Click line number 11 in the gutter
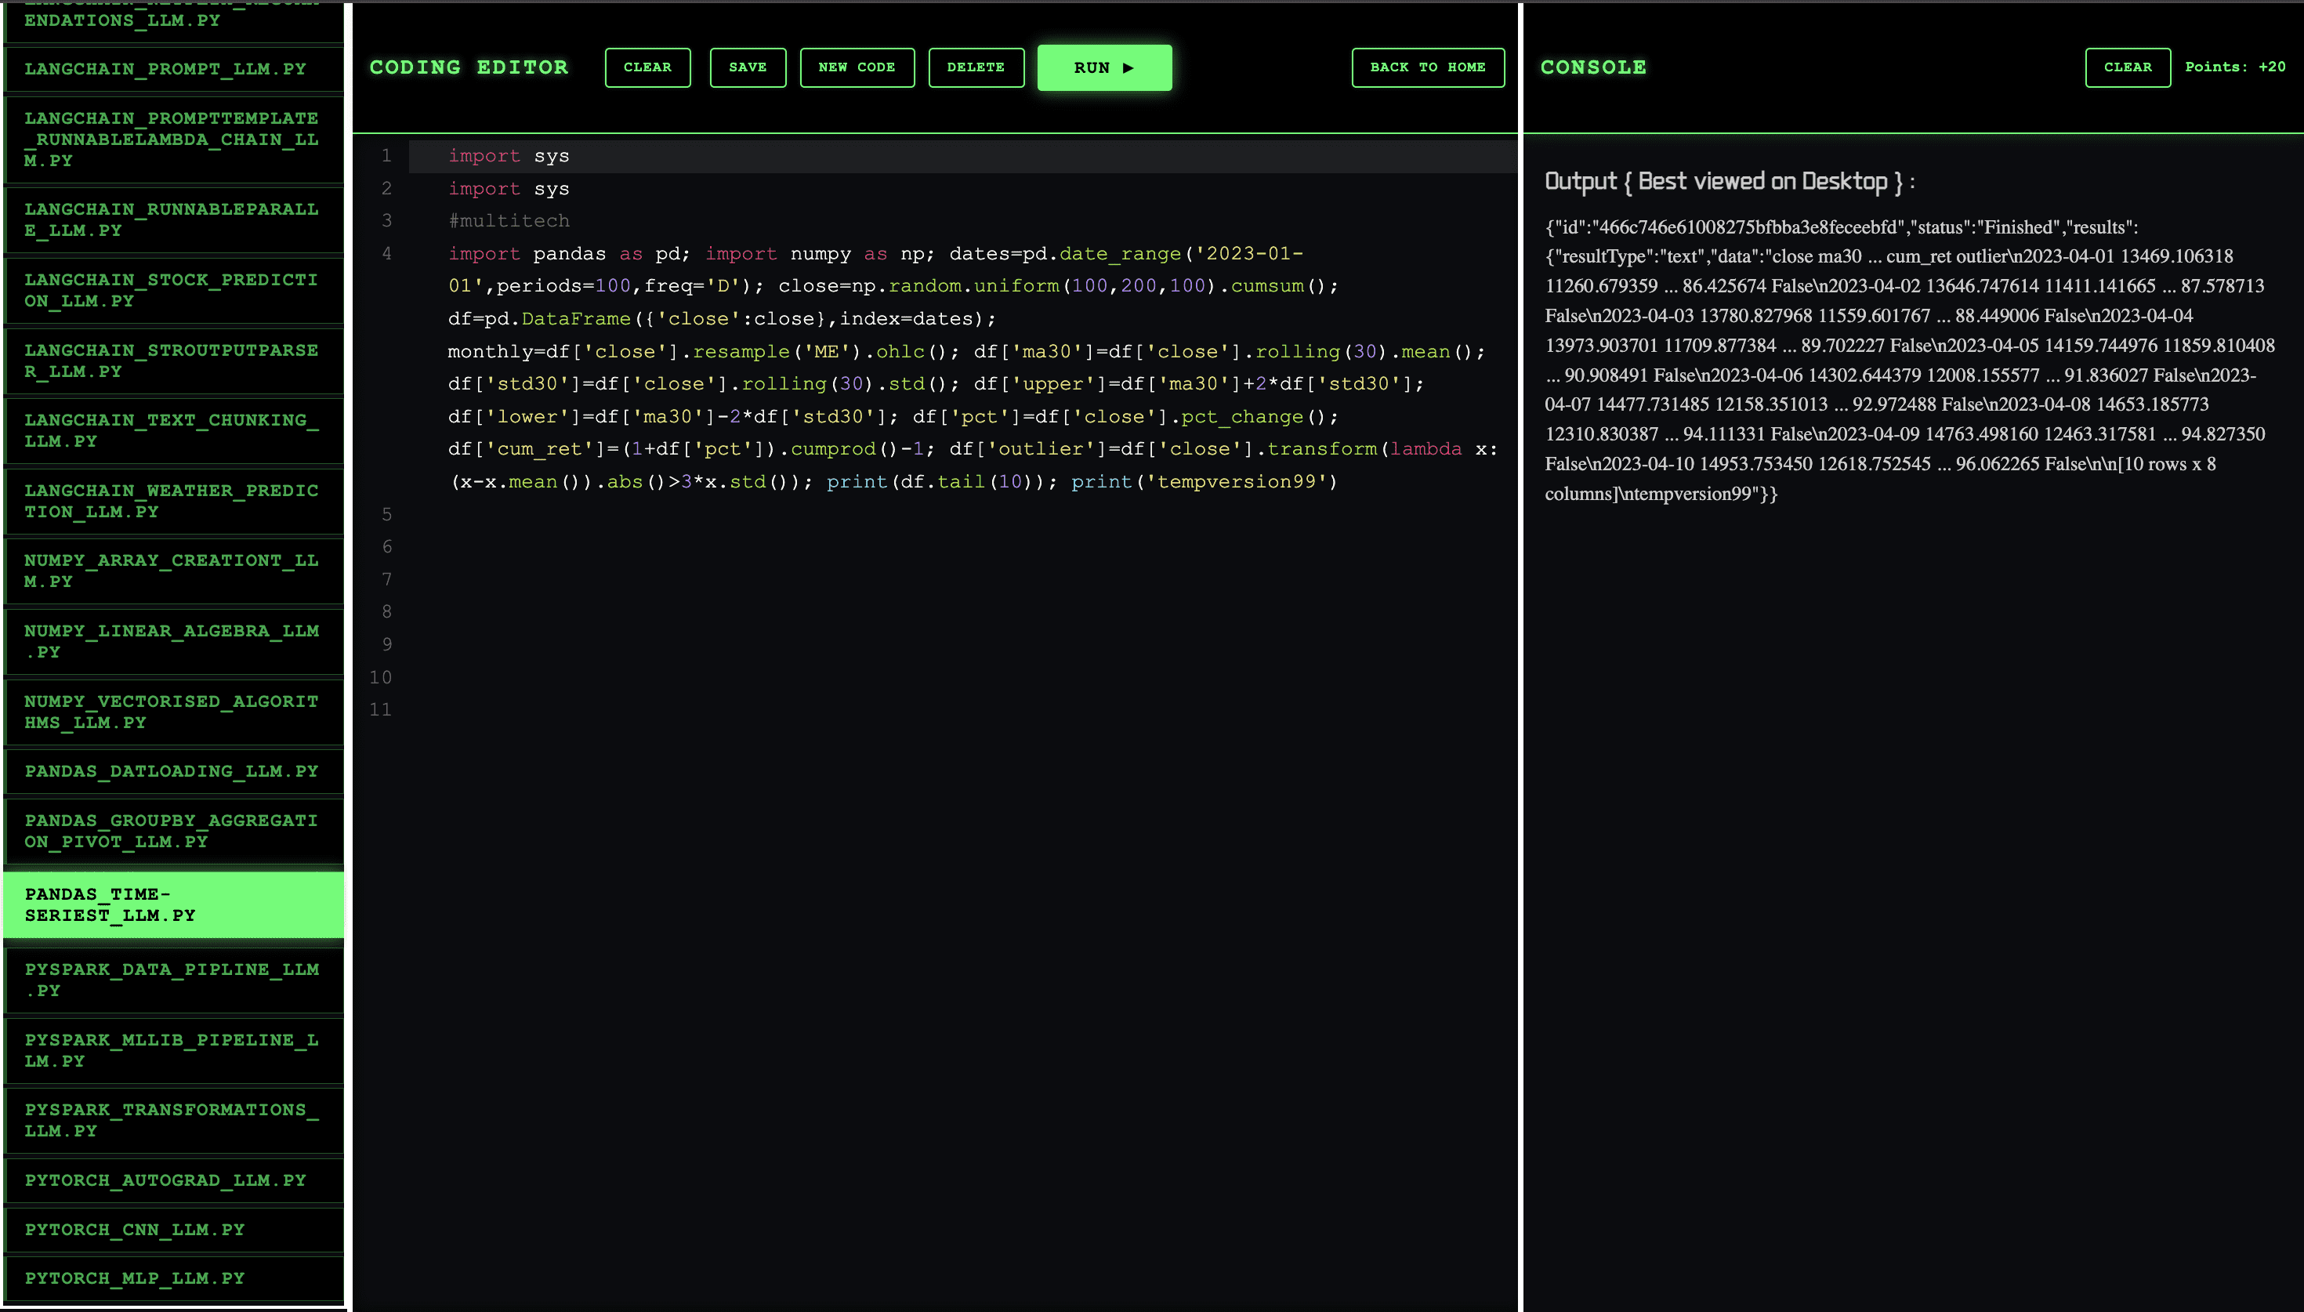Viewport: 2304px width, 1312px height. 380,710
